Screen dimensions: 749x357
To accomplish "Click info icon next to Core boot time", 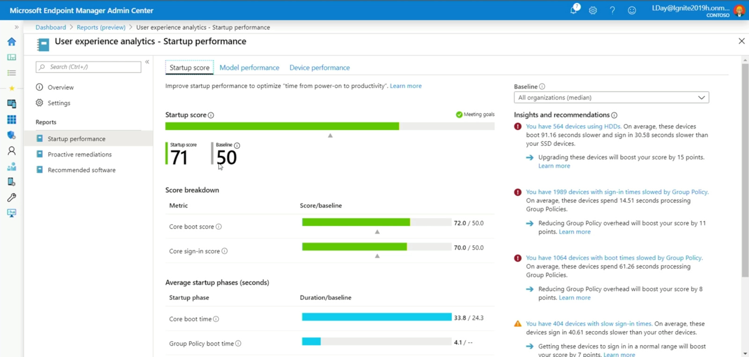I will tap(216, 319).
